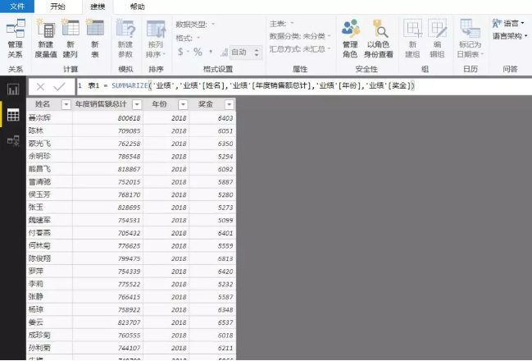
Task: Select the 奖金 column header
Action: (x=206, y=104)
